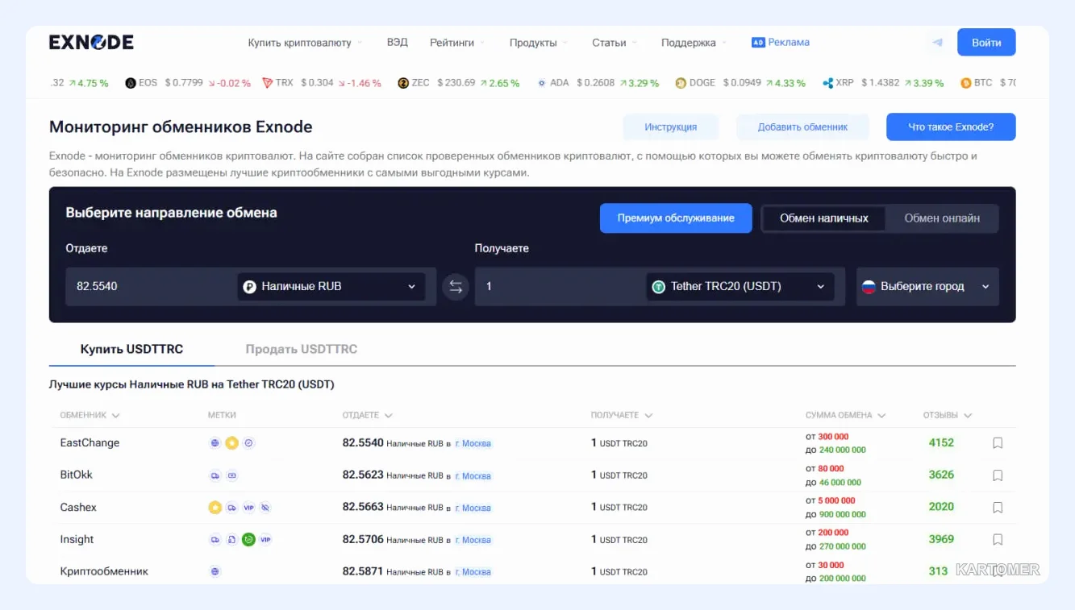Viewport: 1075px width, 610px height.
Task: Bookmark the Cashex exchanger
Action: click(x=998, y=508)
